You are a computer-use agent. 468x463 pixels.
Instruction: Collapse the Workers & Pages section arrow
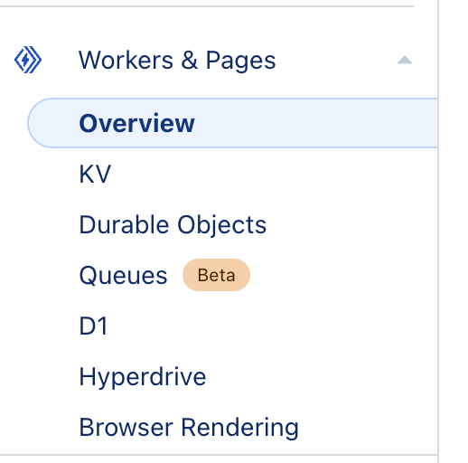(405, 60)
